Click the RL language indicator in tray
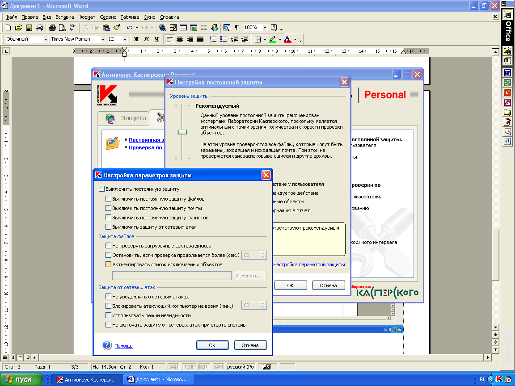The image size is (515, 386). [482, 379]
